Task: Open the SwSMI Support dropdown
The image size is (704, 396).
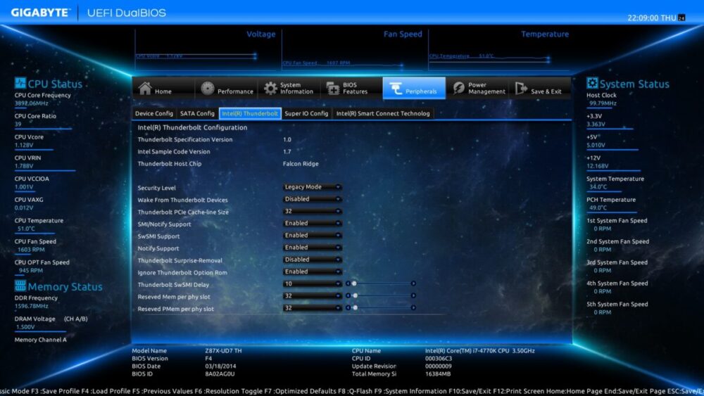Action: (312, 236)
